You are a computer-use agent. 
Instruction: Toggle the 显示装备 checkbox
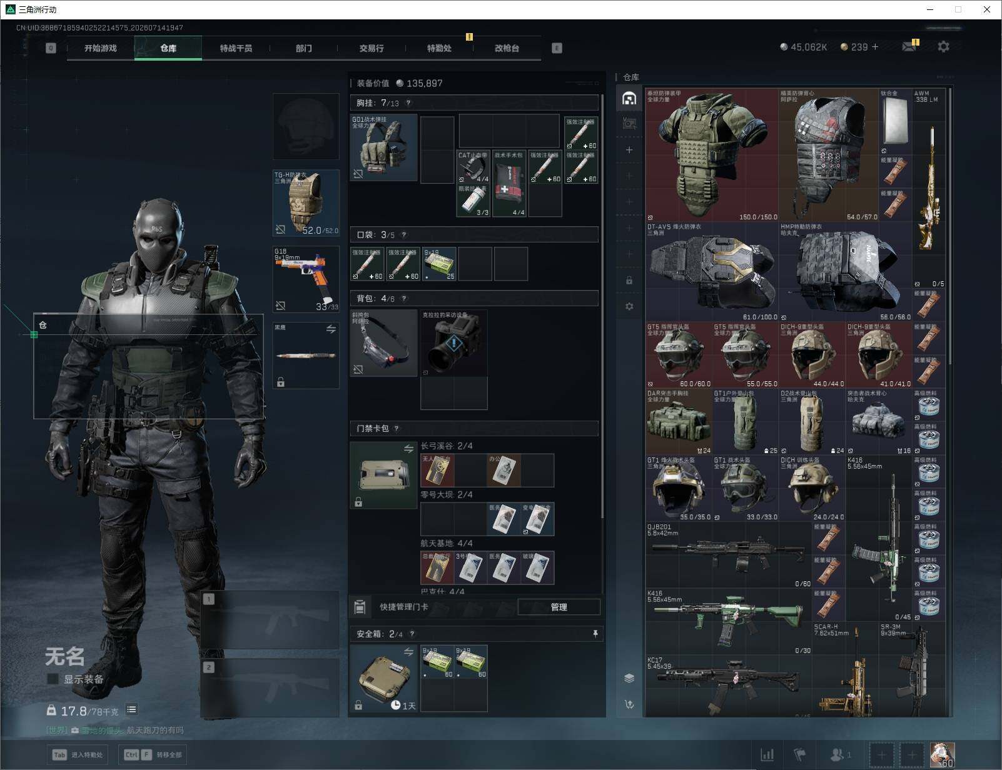tap(53, 679)
